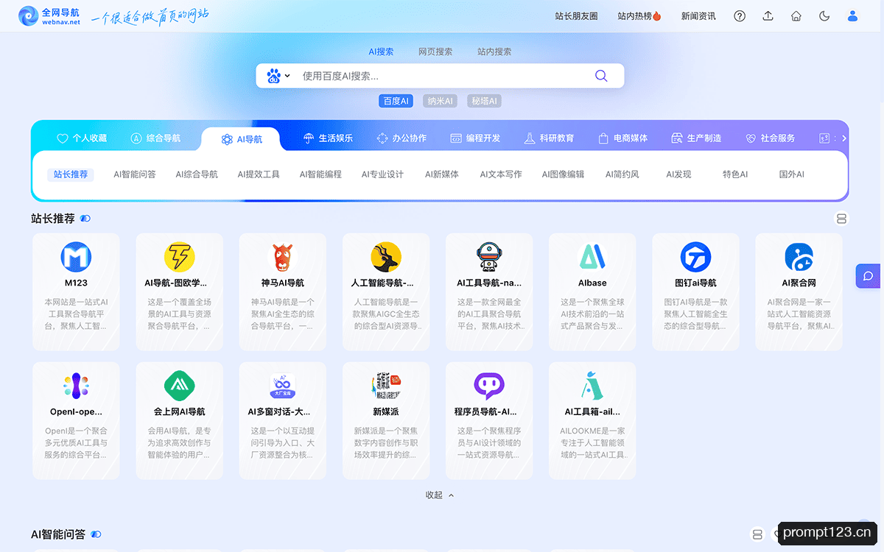Collapse the section with 收起
Viewport: 884px width, 552px height.
tap(440, 495)
